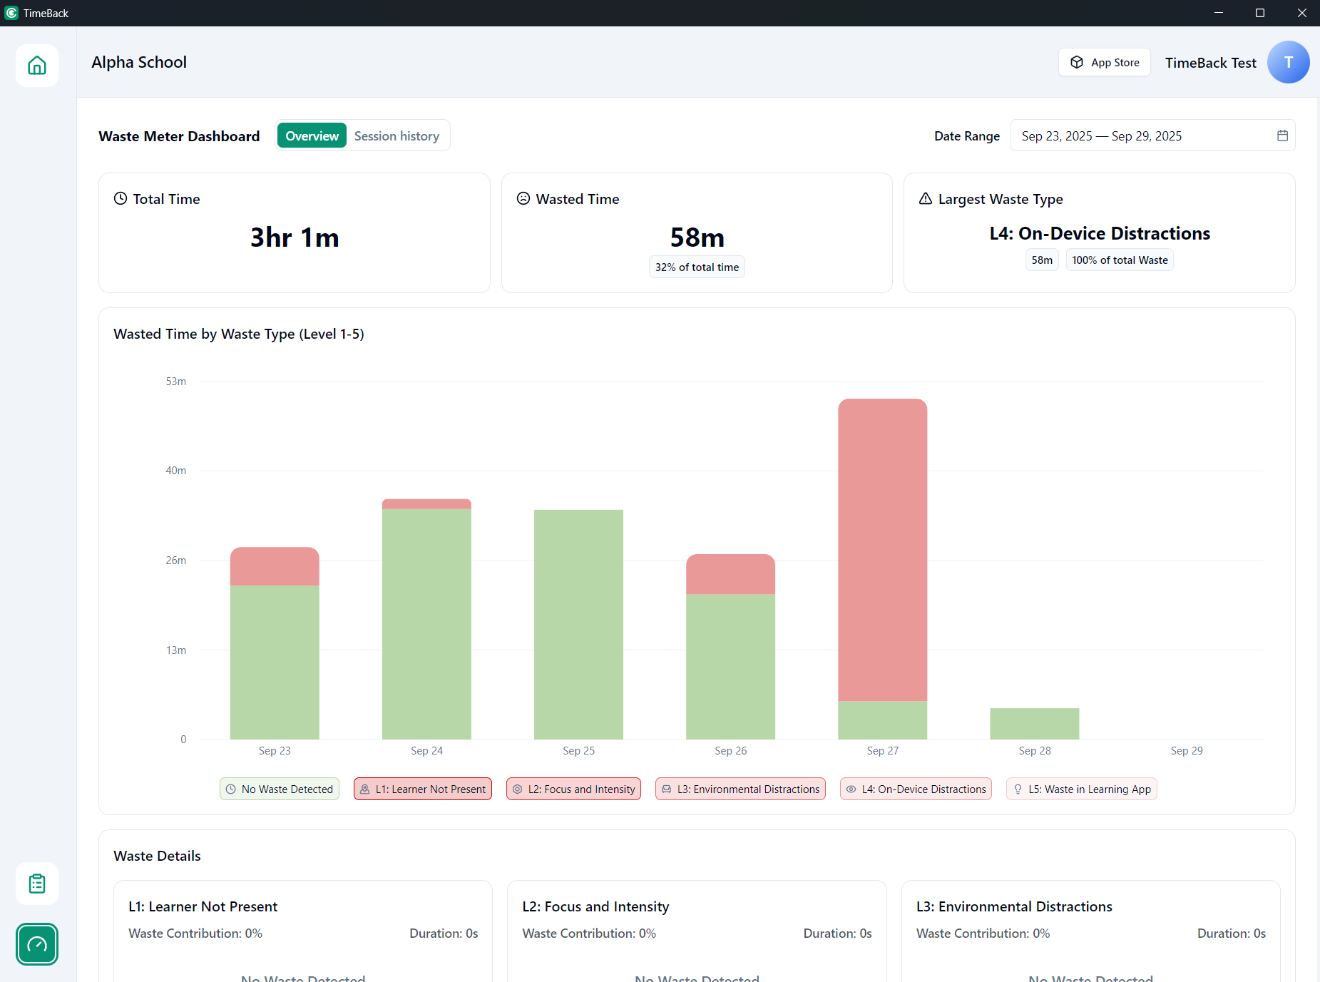
Task: Click the clock icon beside Total Time
Action: pos(121,199)
